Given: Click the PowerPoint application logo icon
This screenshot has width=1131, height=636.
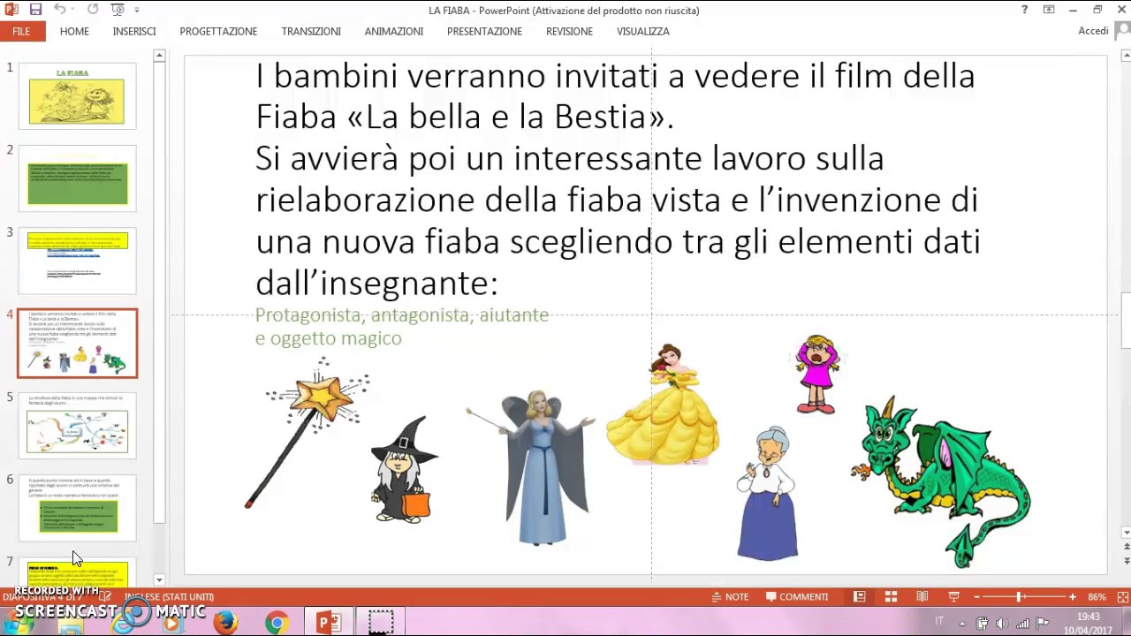Looking at the screenshot, I should coord(11,10).
